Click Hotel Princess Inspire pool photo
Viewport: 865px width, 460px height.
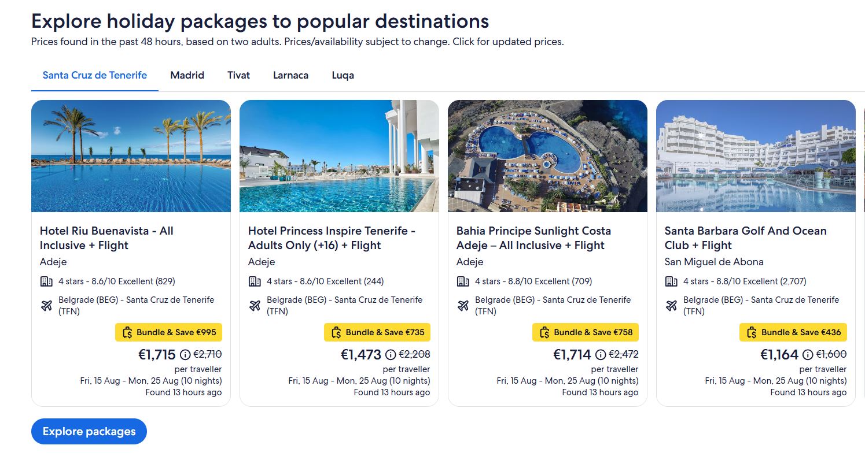(x=339, y=156)
